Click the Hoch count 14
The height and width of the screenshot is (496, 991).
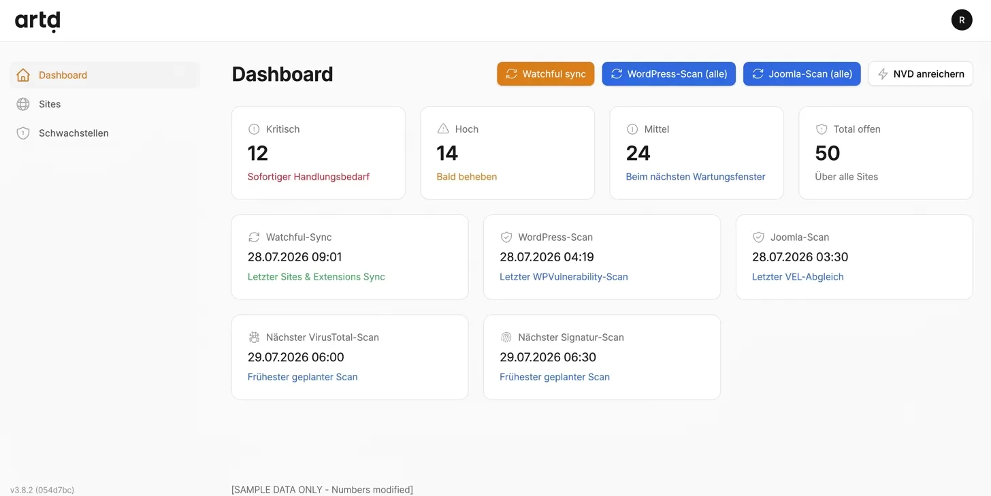click(x=447, y=153)
